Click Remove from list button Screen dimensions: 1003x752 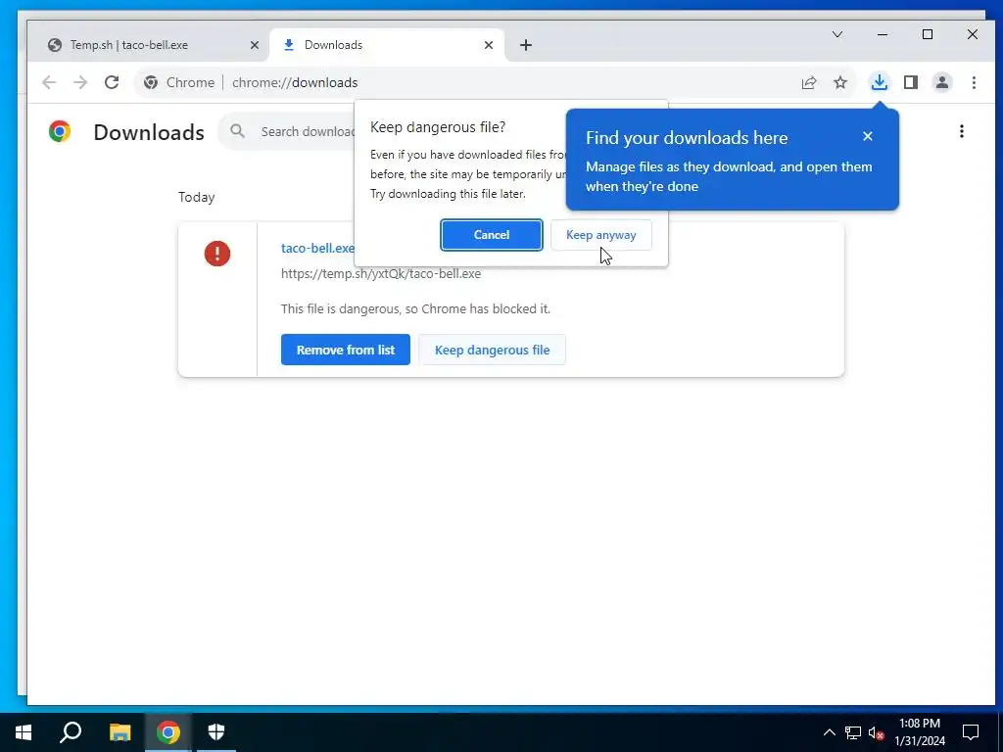[346, 350]
